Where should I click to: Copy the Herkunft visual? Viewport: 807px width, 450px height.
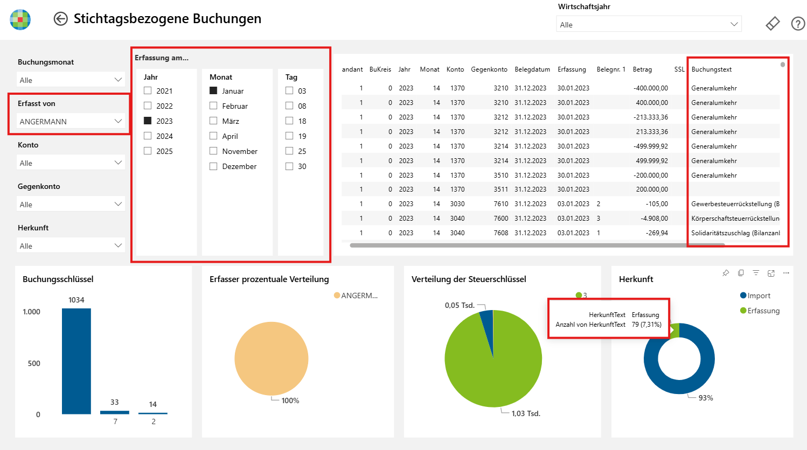tap(741, 273)
